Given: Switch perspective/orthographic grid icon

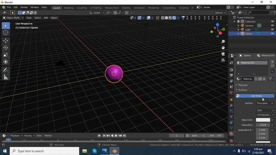Looking at the screenshot, I should click(x=223, y=60).
